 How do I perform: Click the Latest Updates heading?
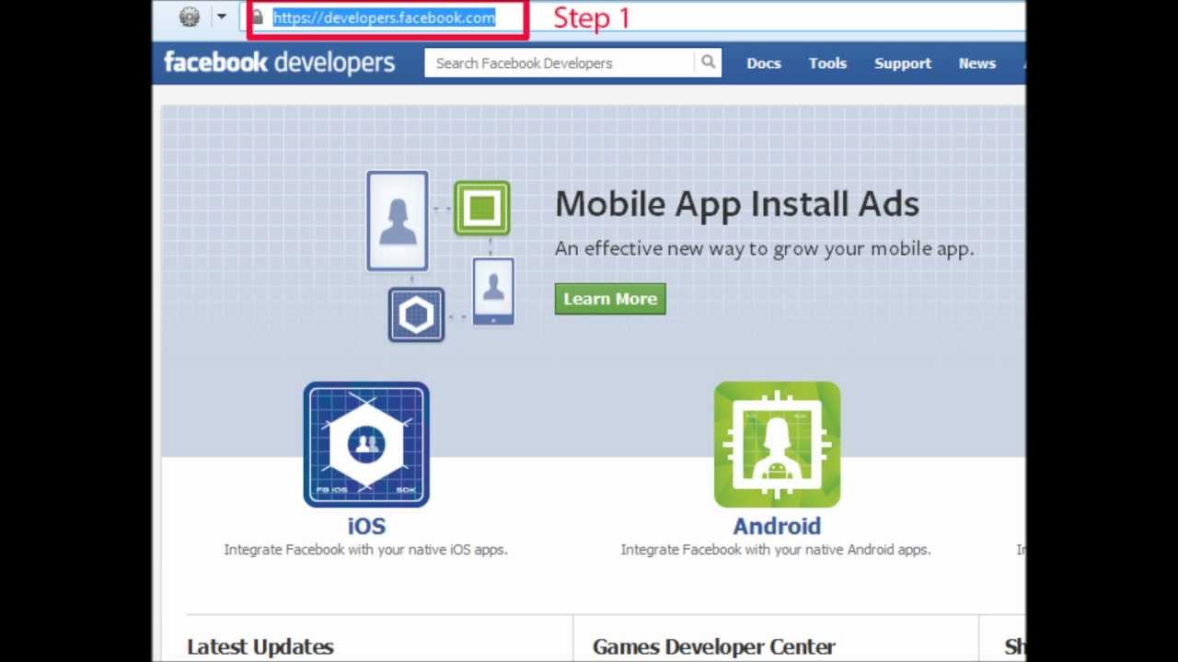(260, 646)
